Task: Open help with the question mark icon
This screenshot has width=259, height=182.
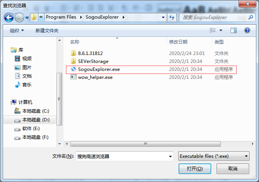Action: click(x=247, y=30)
